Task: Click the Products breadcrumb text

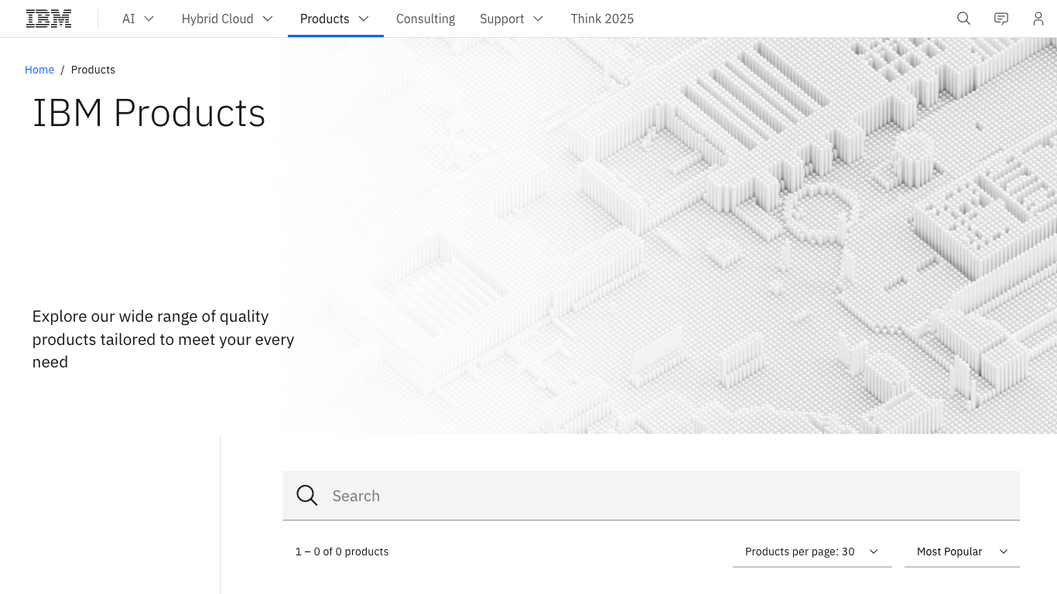Action: [93, 70]
